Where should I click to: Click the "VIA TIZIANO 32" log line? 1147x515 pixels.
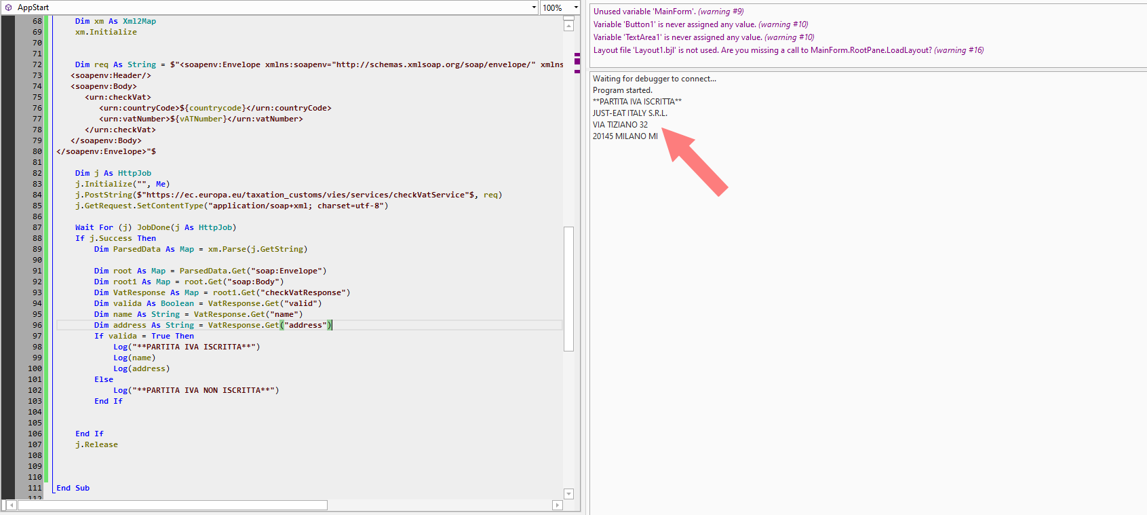click(620, 125)
